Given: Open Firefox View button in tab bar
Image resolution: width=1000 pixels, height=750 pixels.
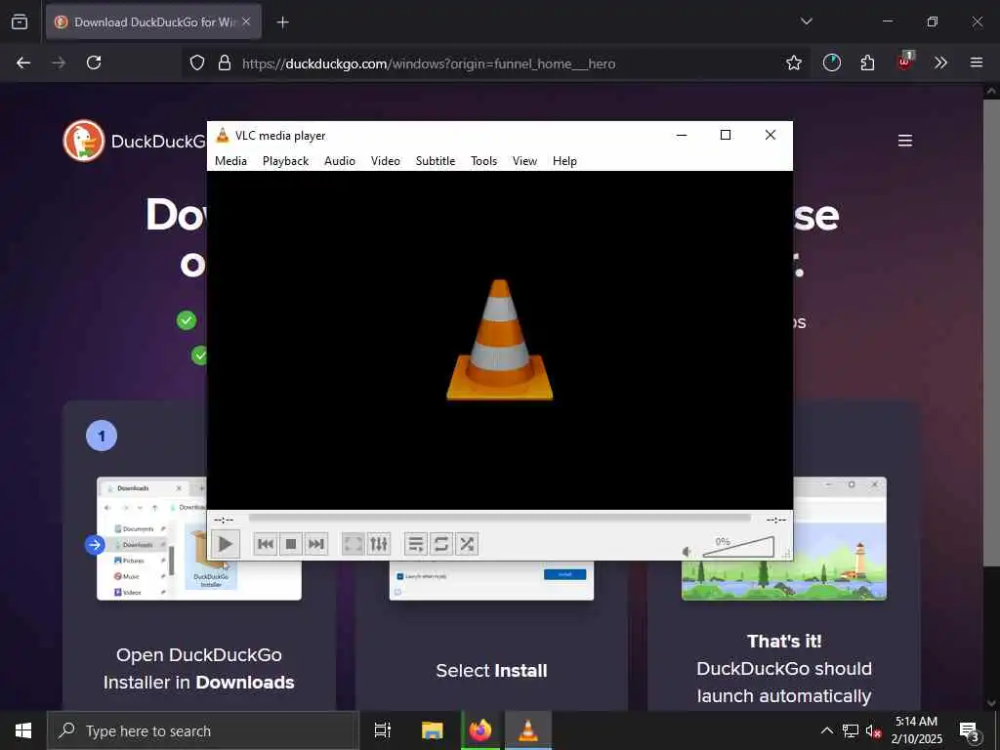Looking at the screenshot, I should pos(20,21).
